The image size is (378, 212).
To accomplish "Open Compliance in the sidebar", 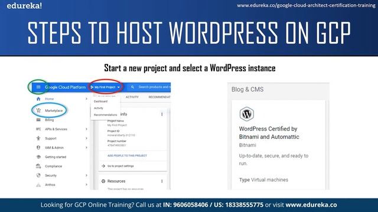I will click(x=53, y=166).
